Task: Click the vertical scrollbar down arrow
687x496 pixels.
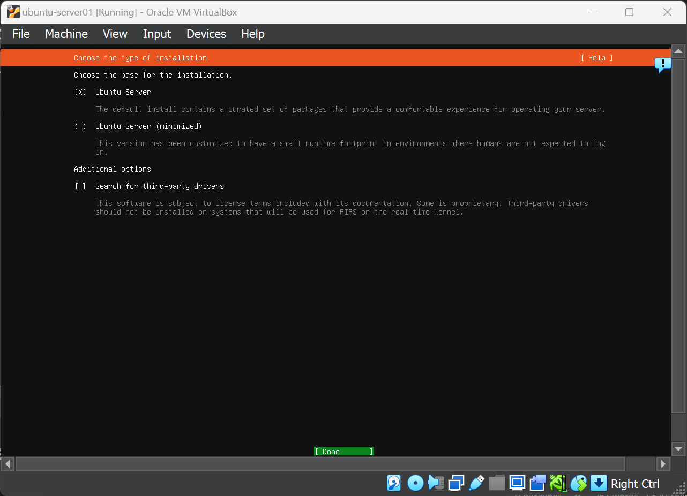Action: 678,449
